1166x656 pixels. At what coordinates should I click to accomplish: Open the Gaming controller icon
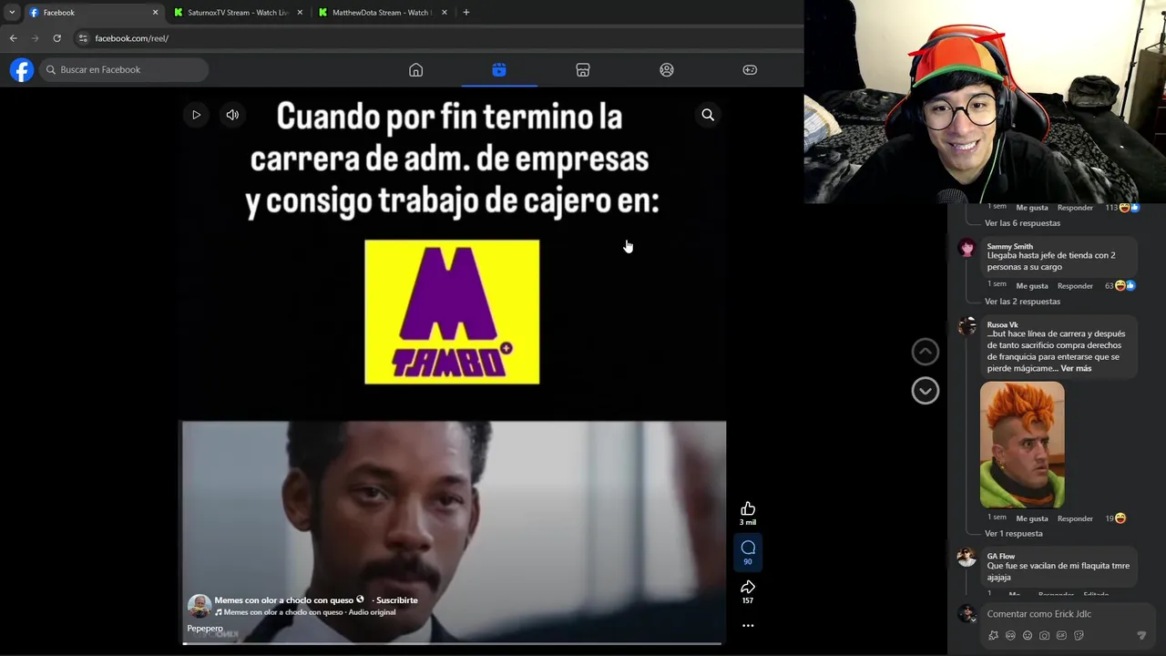[750, 70]
